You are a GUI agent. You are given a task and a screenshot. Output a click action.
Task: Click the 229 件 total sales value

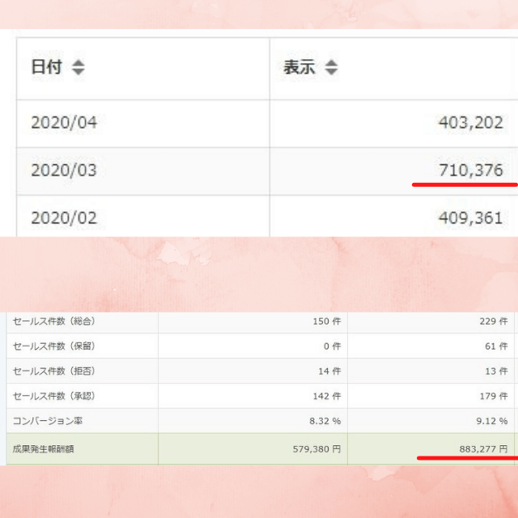point(492,321)
